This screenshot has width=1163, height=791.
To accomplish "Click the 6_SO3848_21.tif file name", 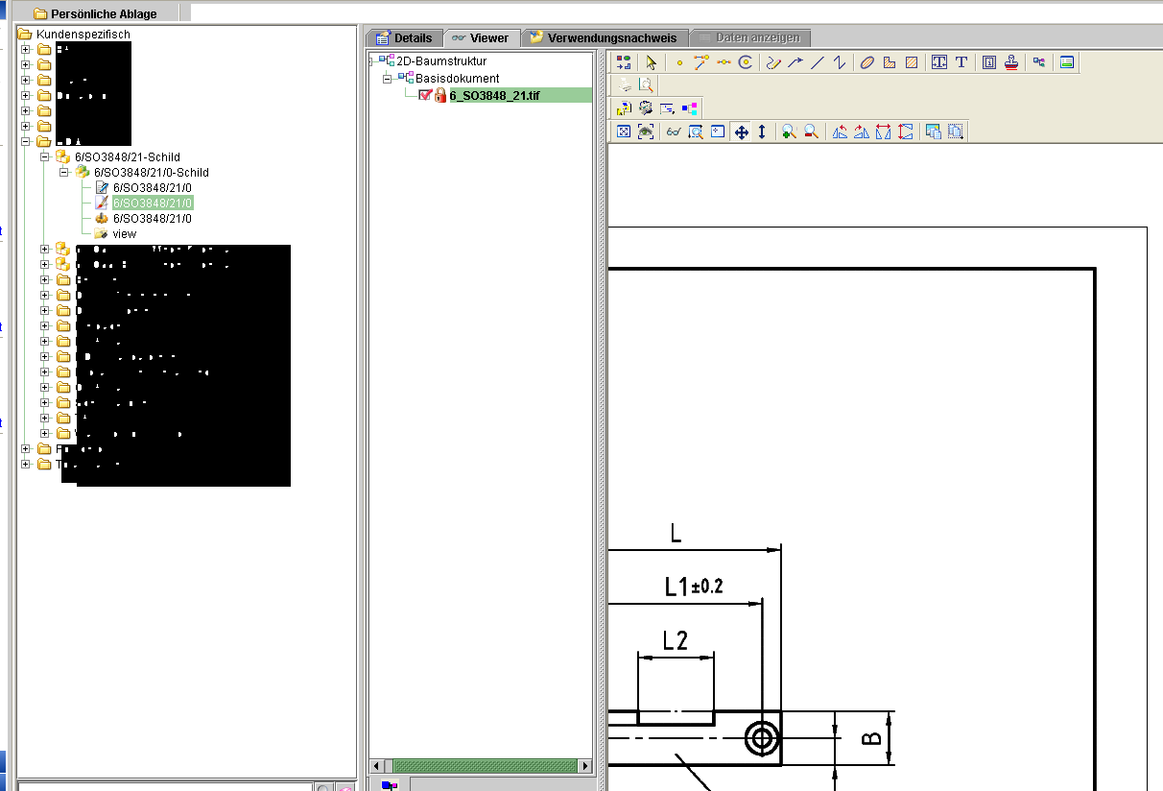I will point(494,95).
